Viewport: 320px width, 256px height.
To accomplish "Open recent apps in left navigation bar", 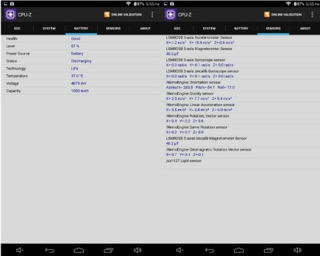I will 108,250.
